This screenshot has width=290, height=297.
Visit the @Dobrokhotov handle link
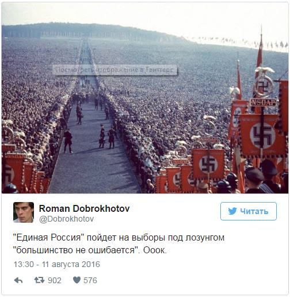click(x=66, y=219)
